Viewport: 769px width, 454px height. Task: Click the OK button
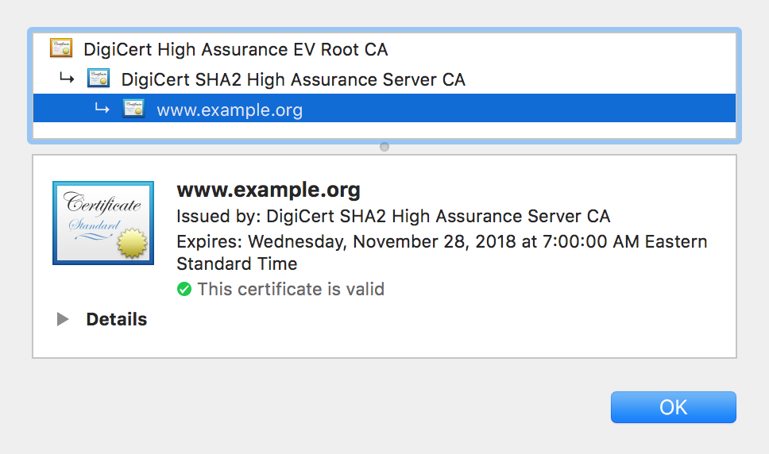click(674, 407)
